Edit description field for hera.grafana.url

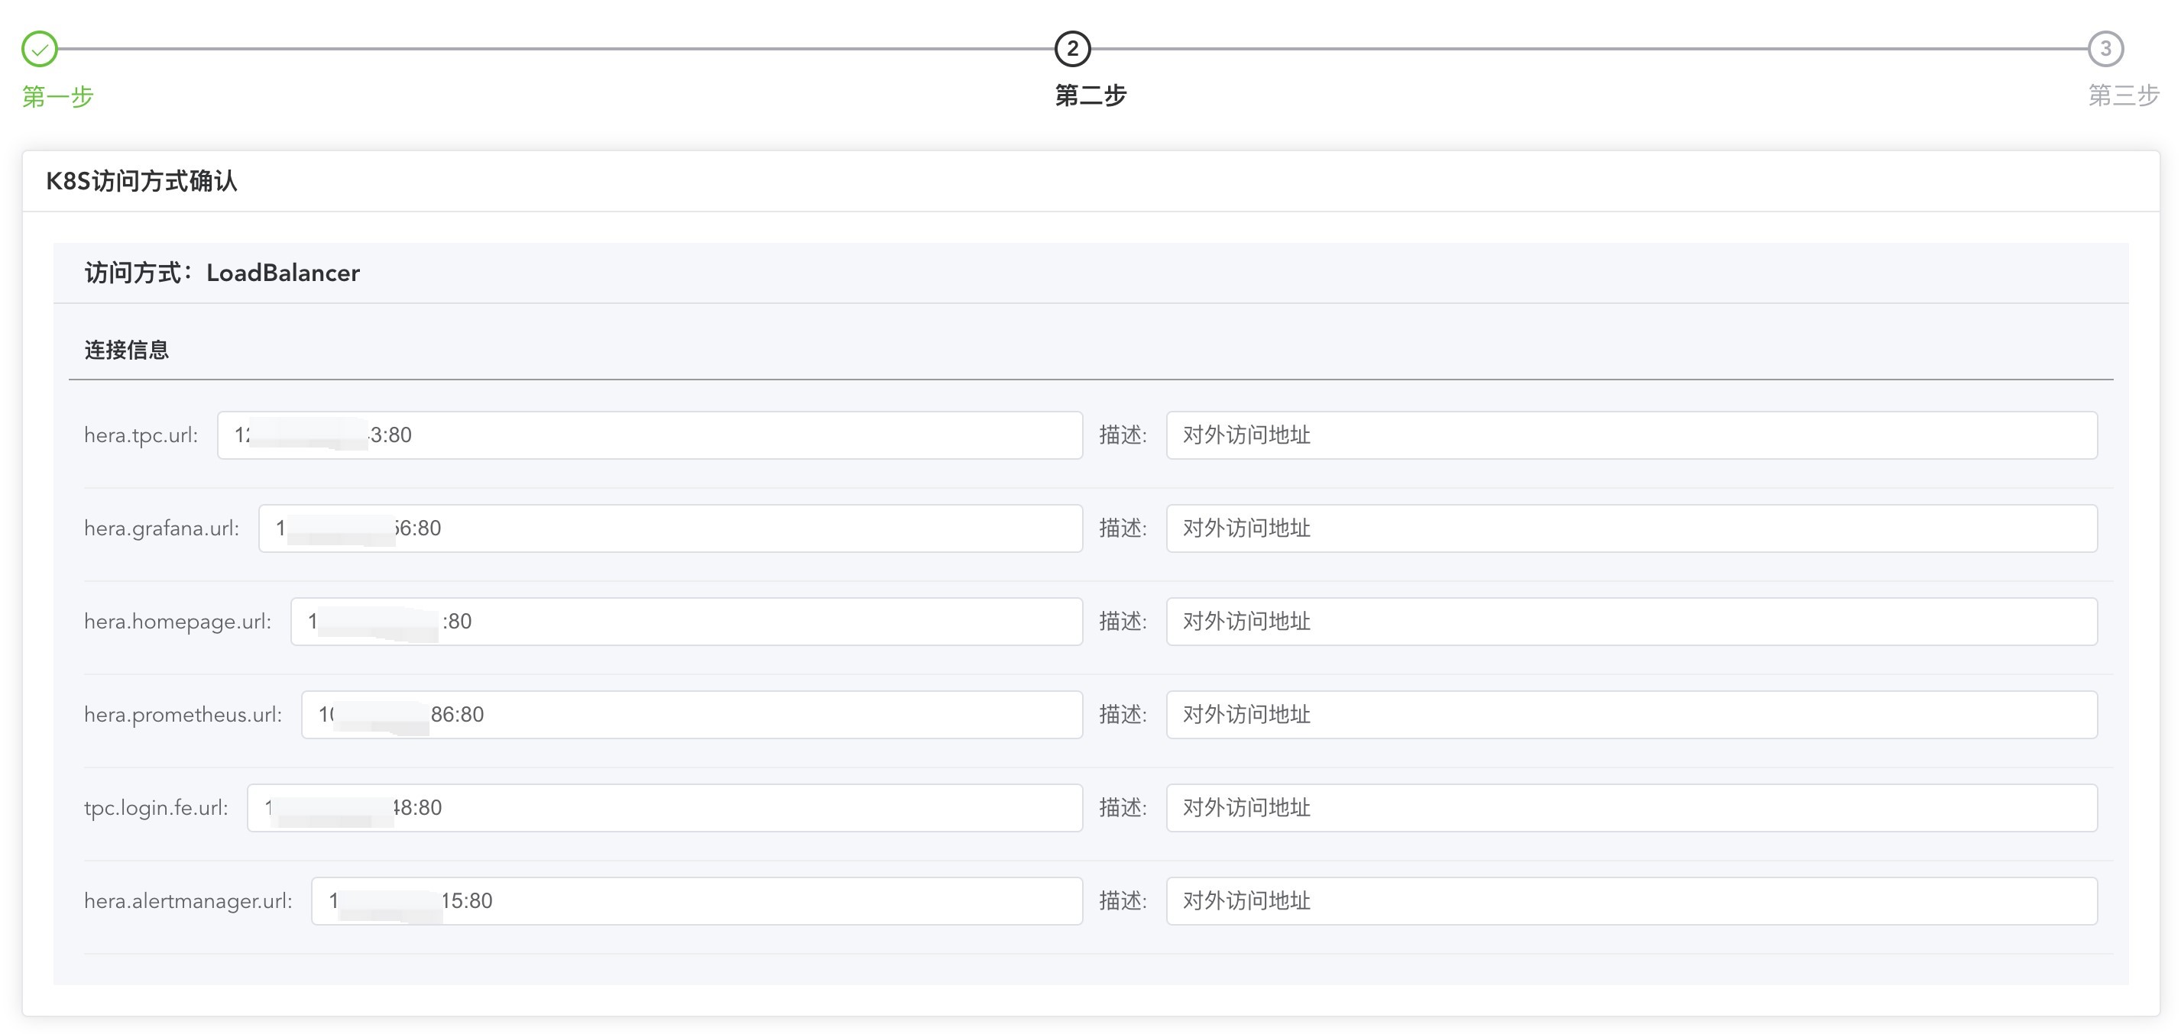[x=1632, y=528]
